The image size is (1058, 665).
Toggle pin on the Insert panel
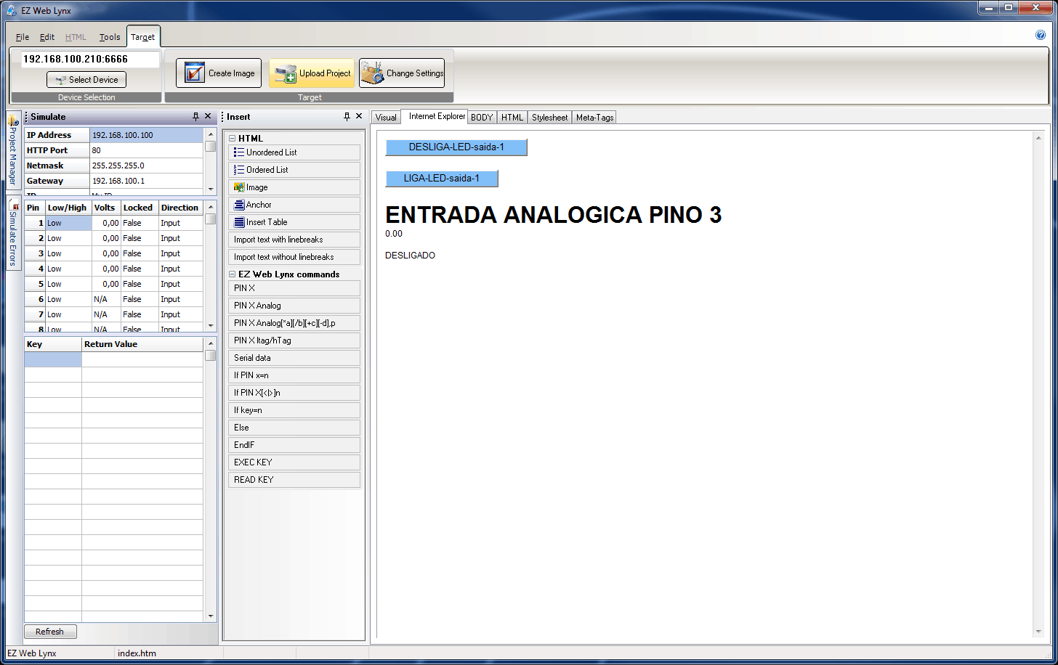pyautogui.click(x=347, y=117)
